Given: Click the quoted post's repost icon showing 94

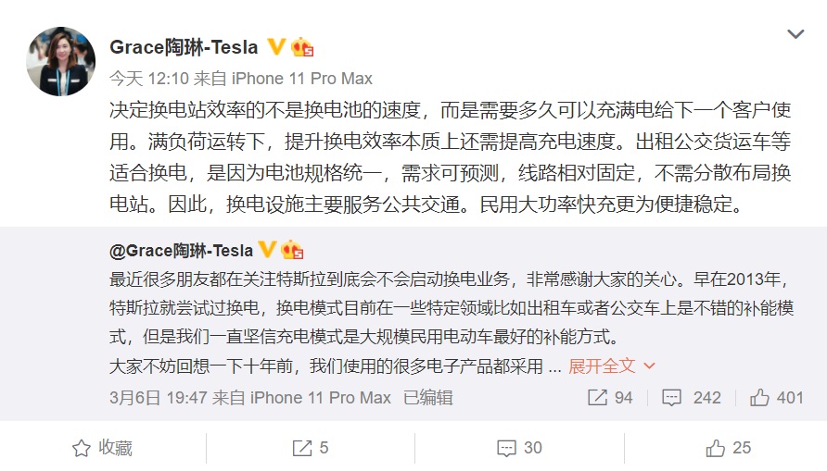Looking at the screenshot, I should point(610,397).
